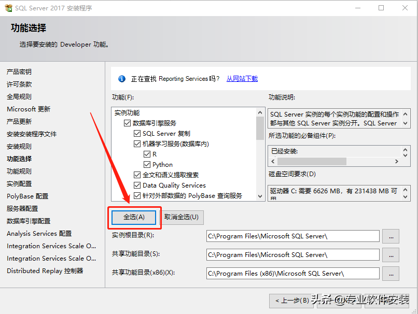Uncheck Data Quality Services checkbox
Screen dimensions: 418x314
click(137, 185)
